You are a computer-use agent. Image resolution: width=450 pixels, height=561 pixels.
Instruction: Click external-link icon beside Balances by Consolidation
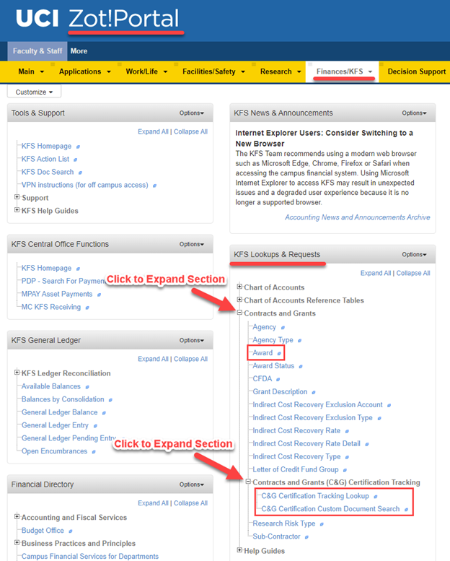pos(110,400)
